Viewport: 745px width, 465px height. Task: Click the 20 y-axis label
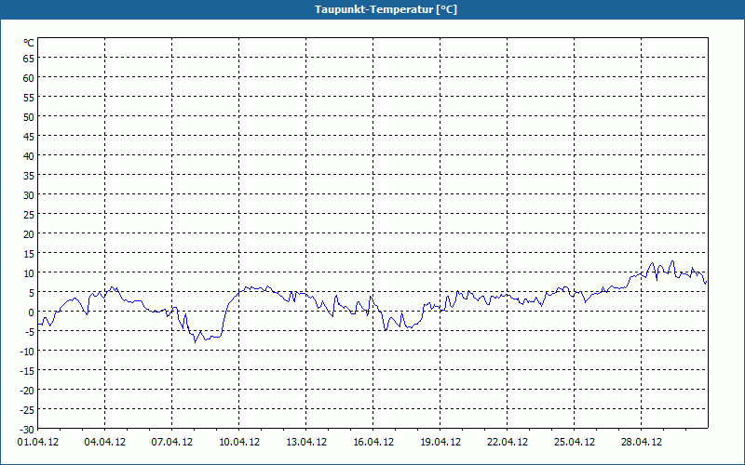(x=29, y=234)
